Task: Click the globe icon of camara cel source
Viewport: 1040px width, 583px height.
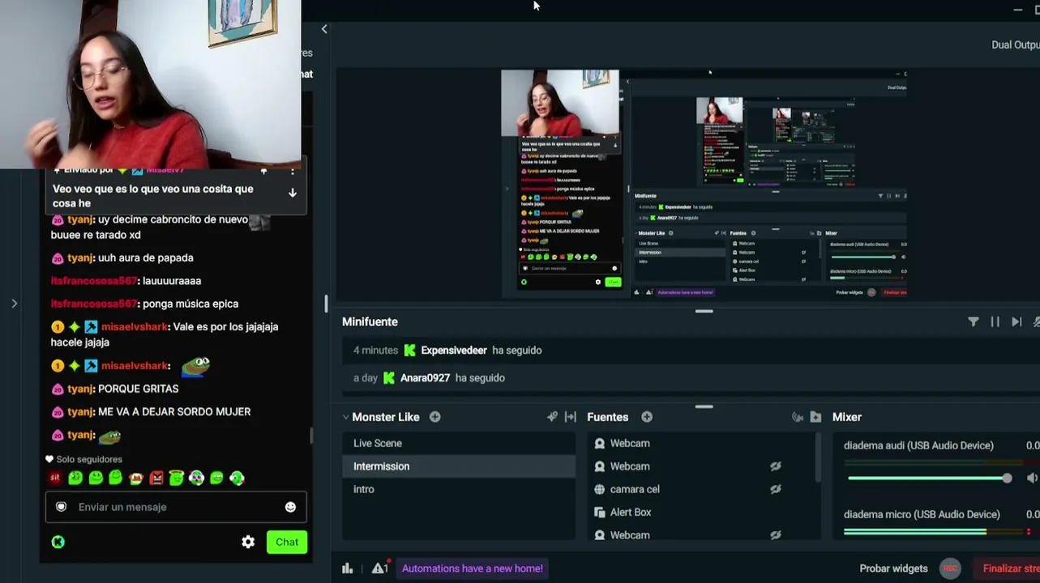Action: coord(600,489)
